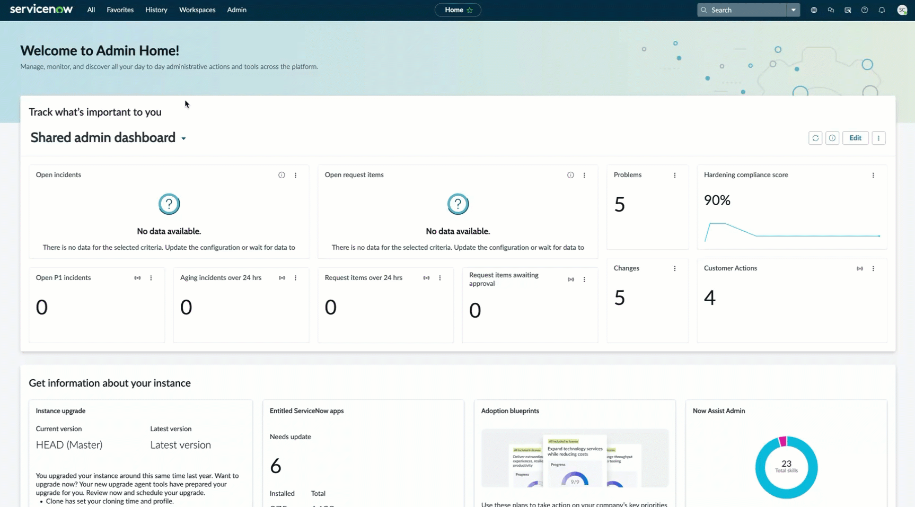
Task: Open the Open P1 incidents options menu
Action: [x=151, y=278]
